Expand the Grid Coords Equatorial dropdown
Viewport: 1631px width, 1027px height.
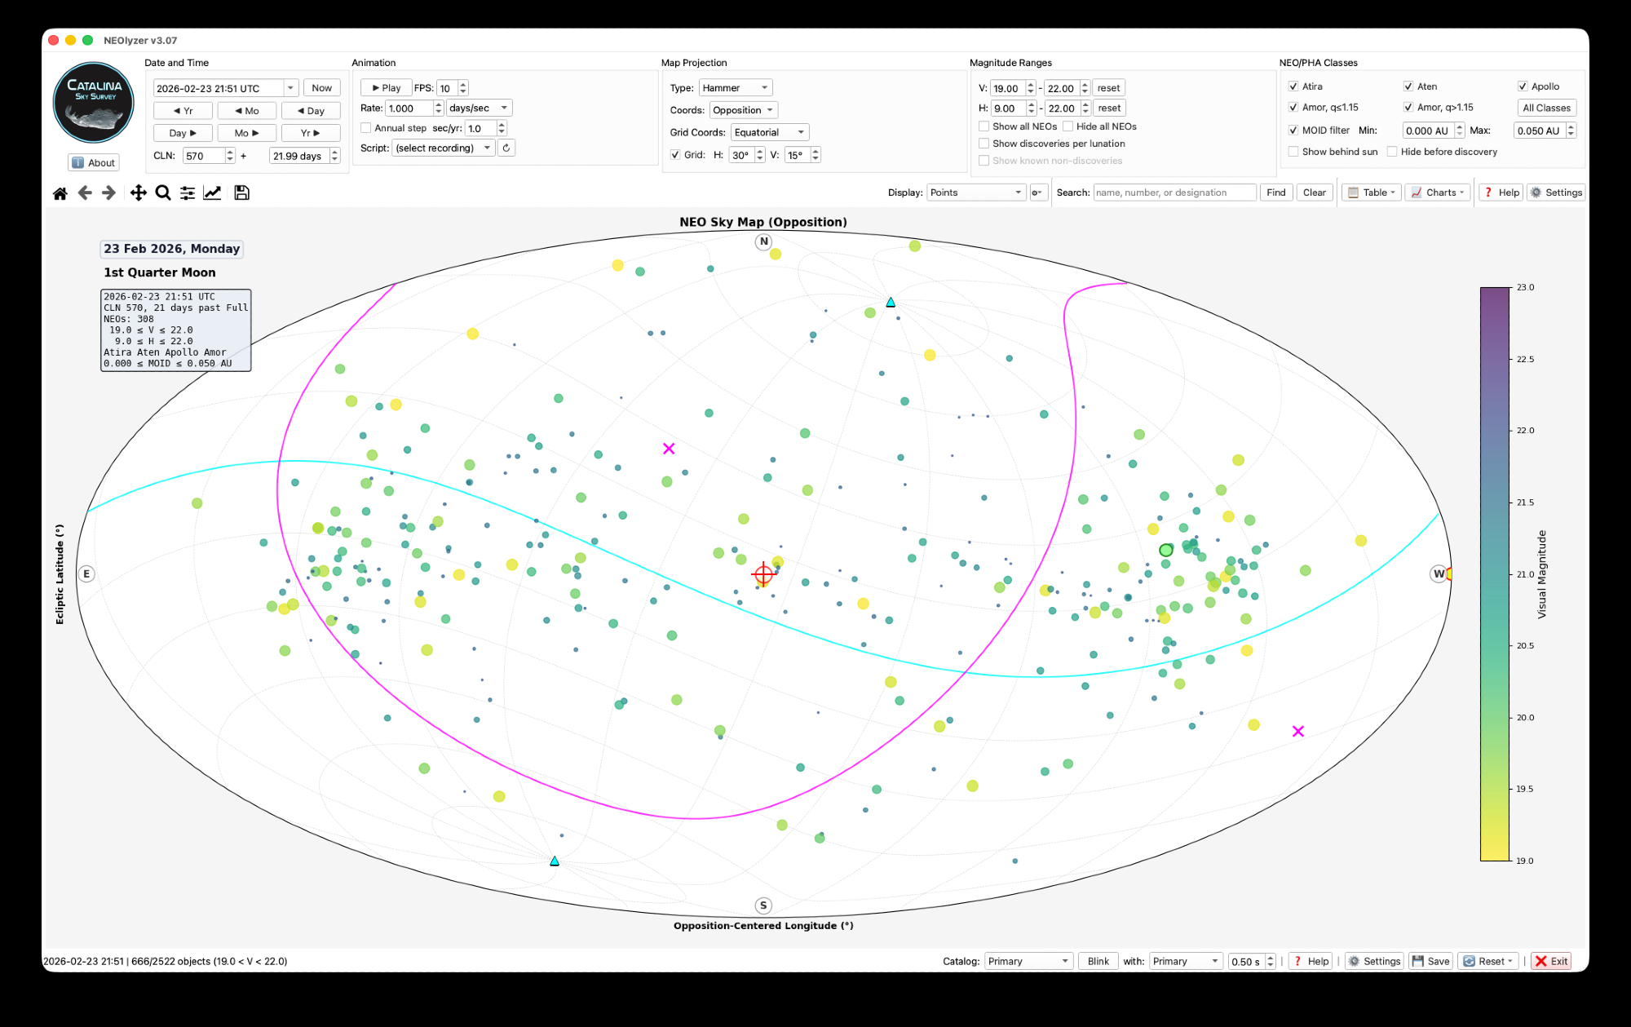pos(769,132)
